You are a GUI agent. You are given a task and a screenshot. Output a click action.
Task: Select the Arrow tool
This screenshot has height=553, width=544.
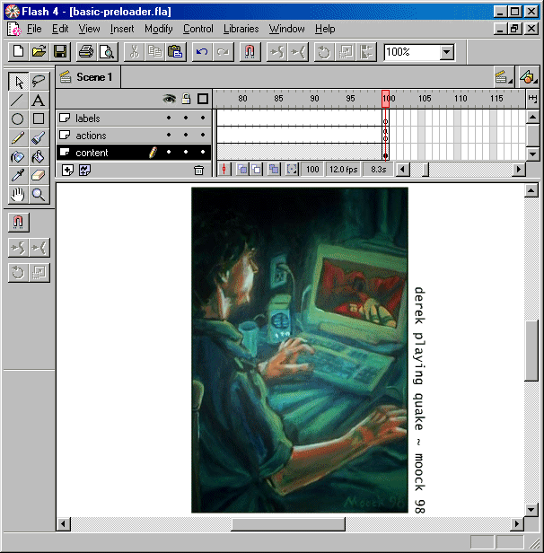click(18, 82)
